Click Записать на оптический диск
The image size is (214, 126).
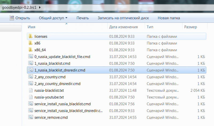123,18
